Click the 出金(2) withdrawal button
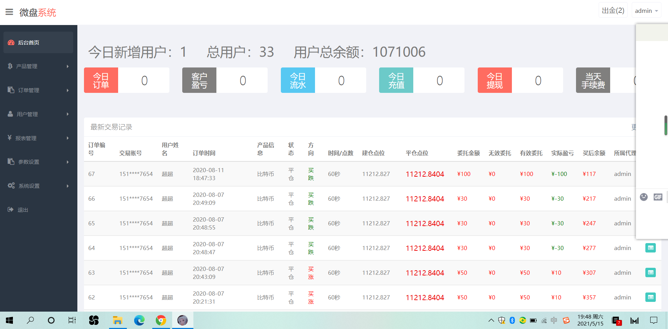 point(613,10)
